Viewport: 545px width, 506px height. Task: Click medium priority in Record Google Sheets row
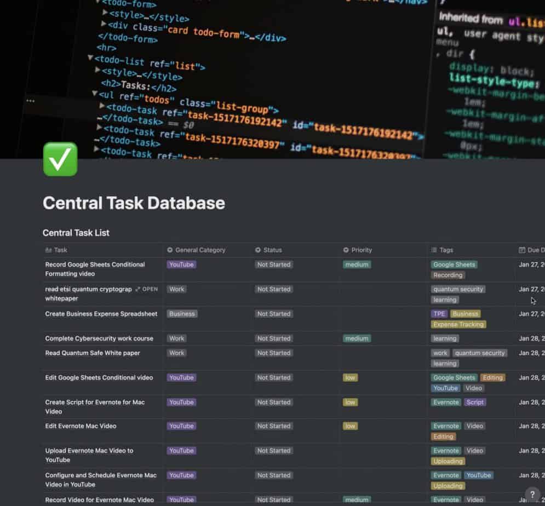(357, 264)
